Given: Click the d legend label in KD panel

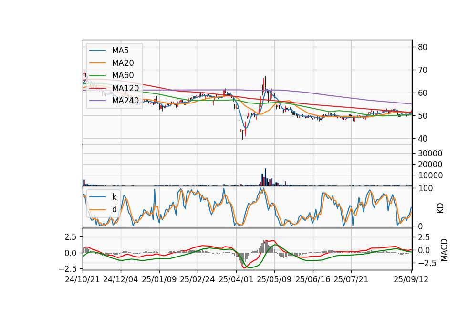Looking at the screenshot, I should [x=114, y=209].
